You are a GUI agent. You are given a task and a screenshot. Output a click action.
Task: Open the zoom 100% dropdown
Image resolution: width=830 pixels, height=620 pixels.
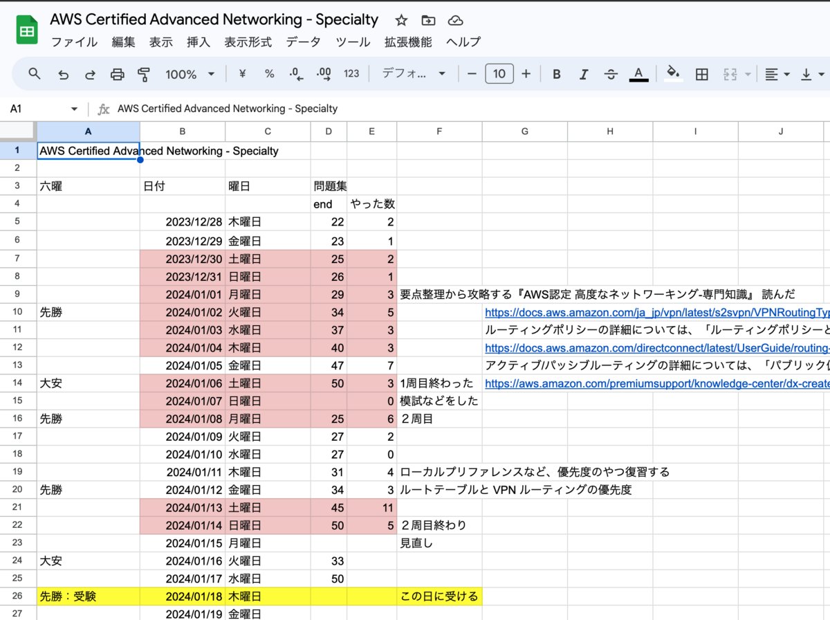[x=190, y=74]
